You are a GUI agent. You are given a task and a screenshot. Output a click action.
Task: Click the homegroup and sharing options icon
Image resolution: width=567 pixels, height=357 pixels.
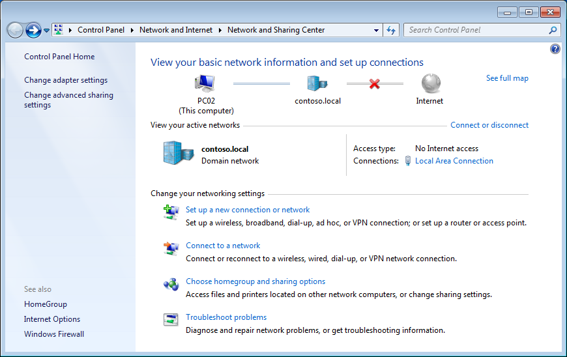170,284
